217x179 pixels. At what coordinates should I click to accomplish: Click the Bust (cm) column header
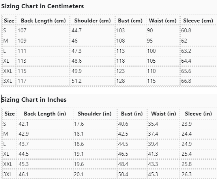(130, 21)
